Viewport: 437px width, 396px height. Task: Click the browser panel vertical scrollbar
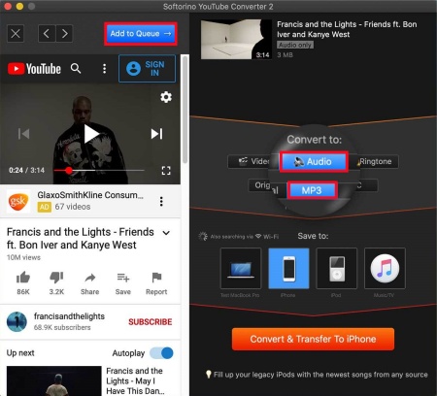185,110
